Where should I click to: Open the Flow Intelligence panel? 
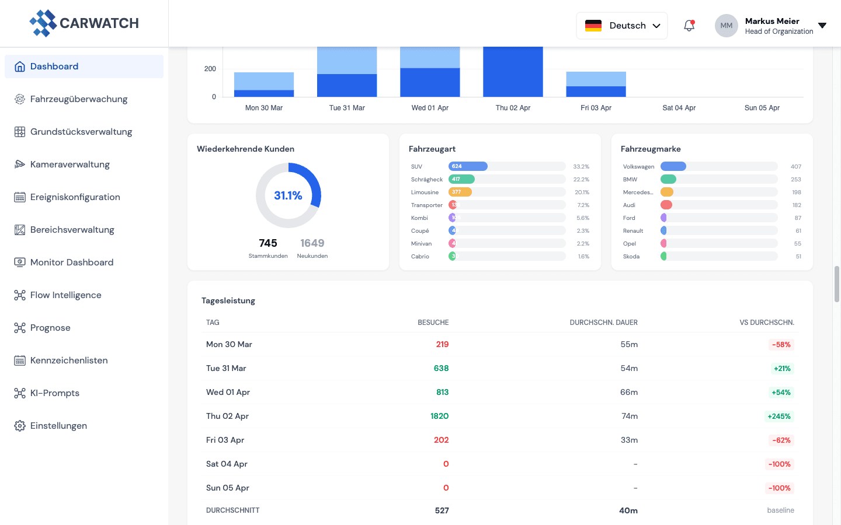click(x=66, y=295)
